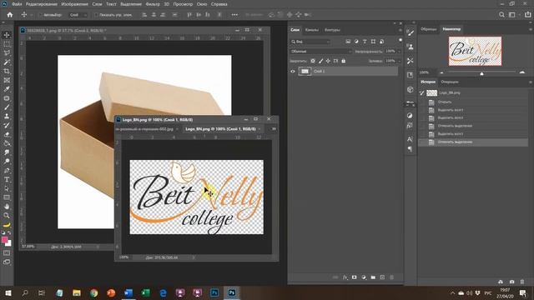Select the Eyedropper tool
This screenshot has height=300, width=534.
click(x=7, y=89)
